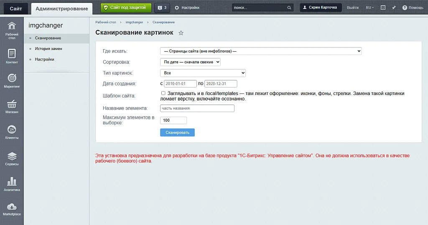The height and width of the screenshot is (225, 428).
Task: Click the search magnifier icon
Action: [x=289, y=7]
